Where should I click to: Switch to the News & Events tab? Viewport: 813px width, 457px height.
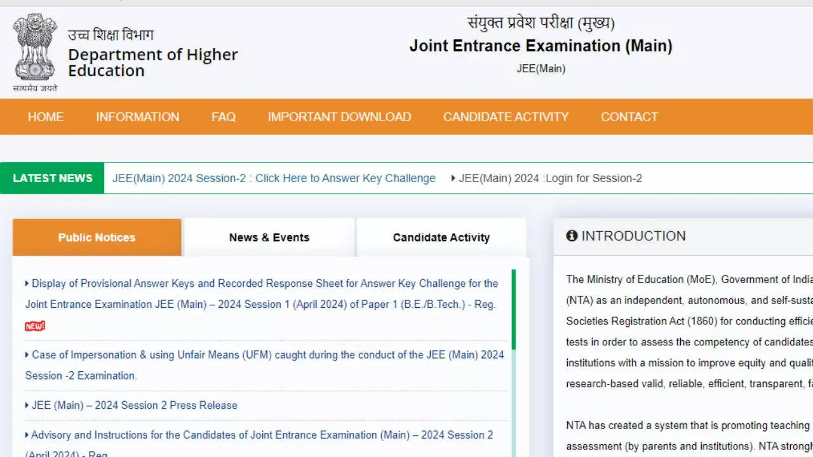[269, 237]
